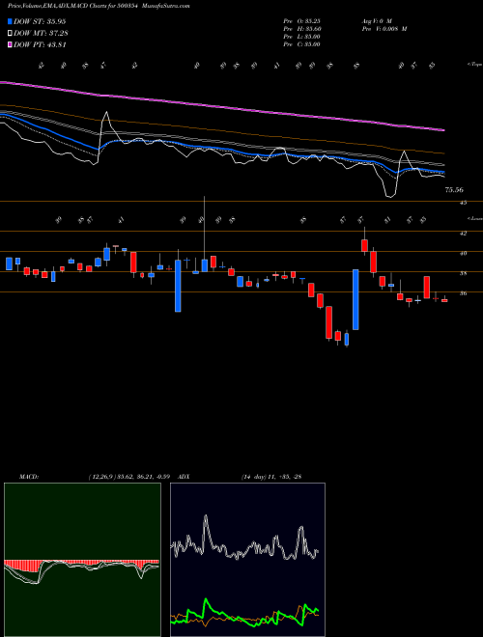Select the DOW MT: 37.28 label
Image resolution: width=483 pixels, height=637 pixels.
[x=40, y=33]
